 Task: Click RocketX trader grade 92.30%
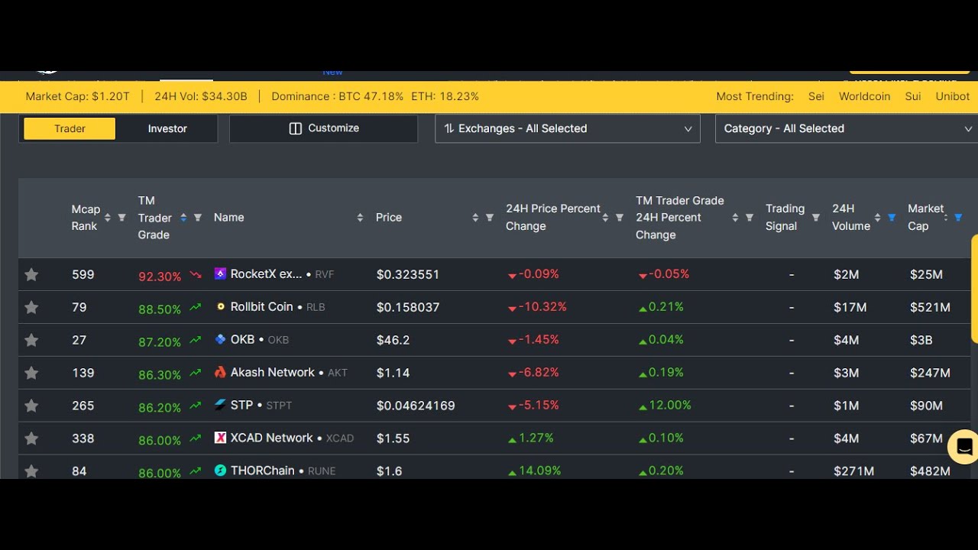160,277
